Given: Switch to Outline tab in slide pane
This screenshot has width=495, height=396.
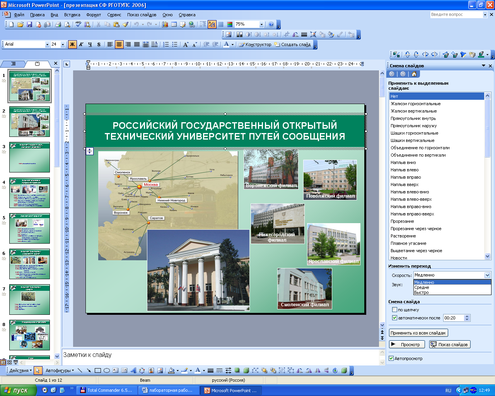Looking at the screenshot, I should coord(14,64).
